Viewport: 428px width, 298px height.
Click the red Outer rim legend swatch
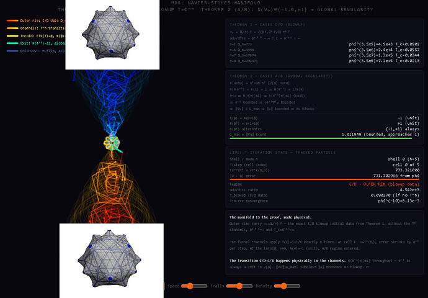(x=12, y=20)
